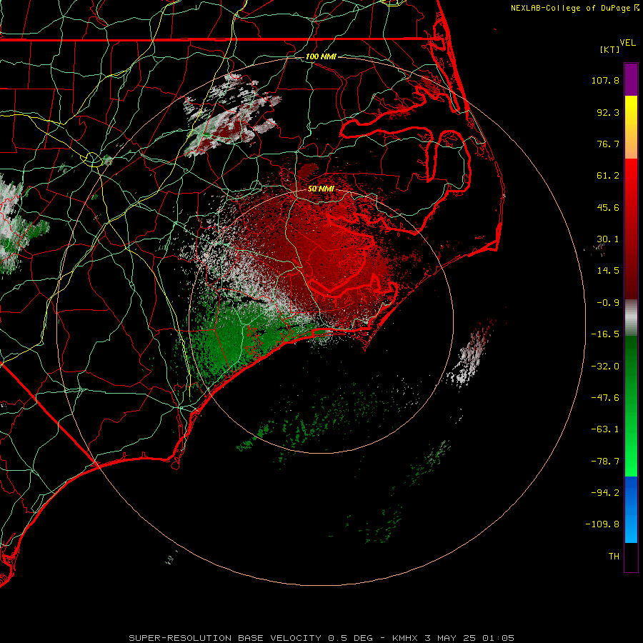643x643 pixels.
Task: Click the -109.8 velocity scale value
Action: (x=603, y=524)
